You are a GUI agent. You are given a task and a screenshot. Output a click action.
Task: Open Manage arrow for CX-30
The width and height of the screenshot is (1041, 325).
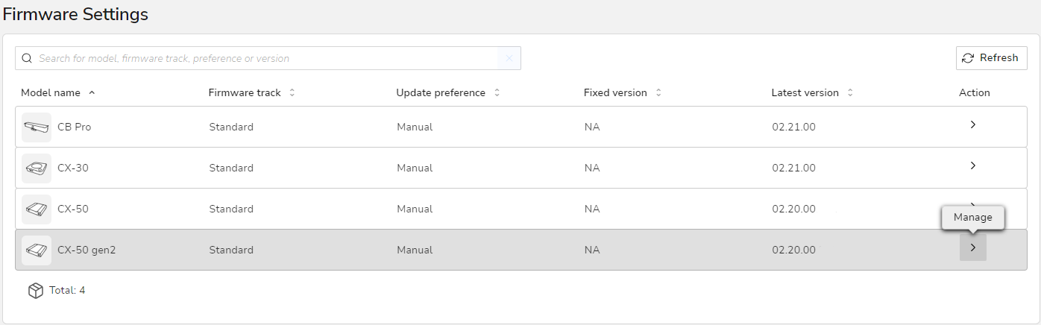[x=972, y=165]
